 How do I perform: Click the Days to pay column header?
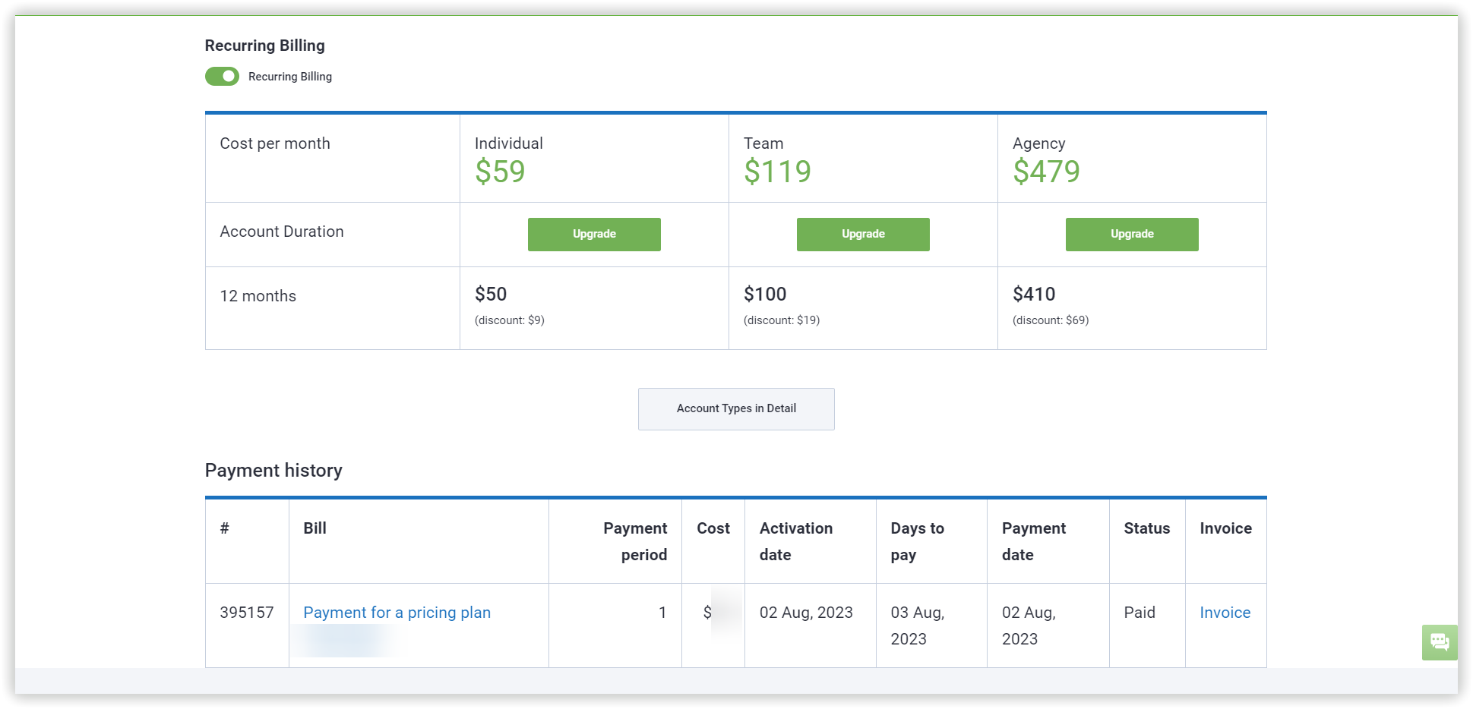coord(917,541)
